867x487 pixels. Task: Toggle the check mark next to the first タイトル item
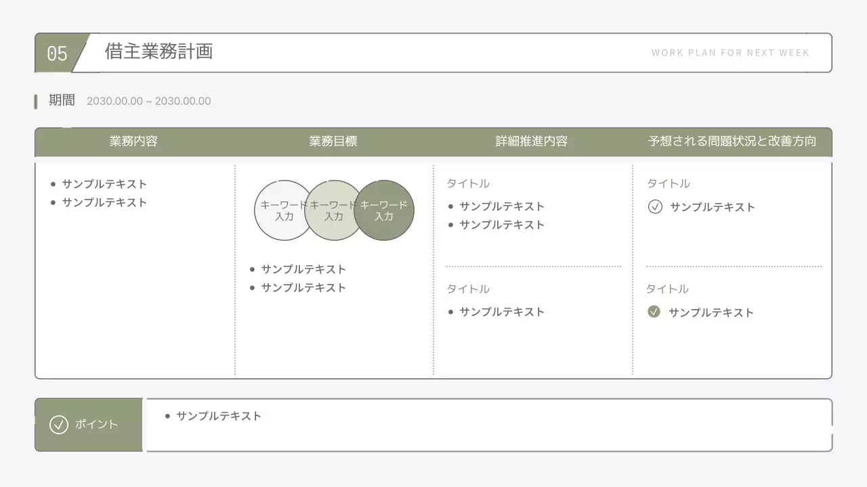point(655,207)
